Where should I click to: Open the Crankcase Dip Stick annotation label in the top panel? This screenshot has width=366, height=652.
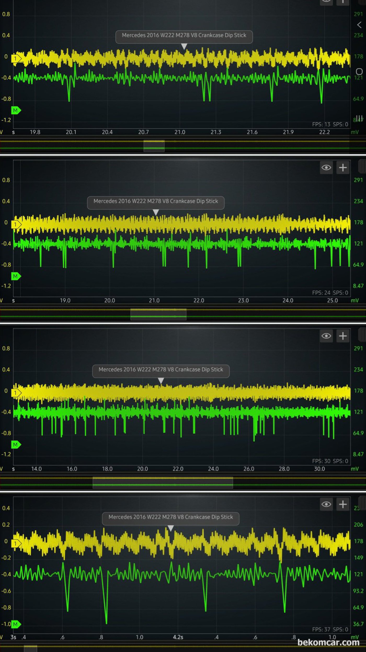point(184,35)
